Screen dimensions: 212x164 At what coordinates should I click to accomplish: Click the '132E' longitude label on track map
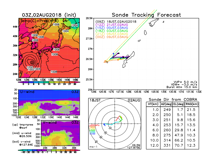[x=199, y=92]
